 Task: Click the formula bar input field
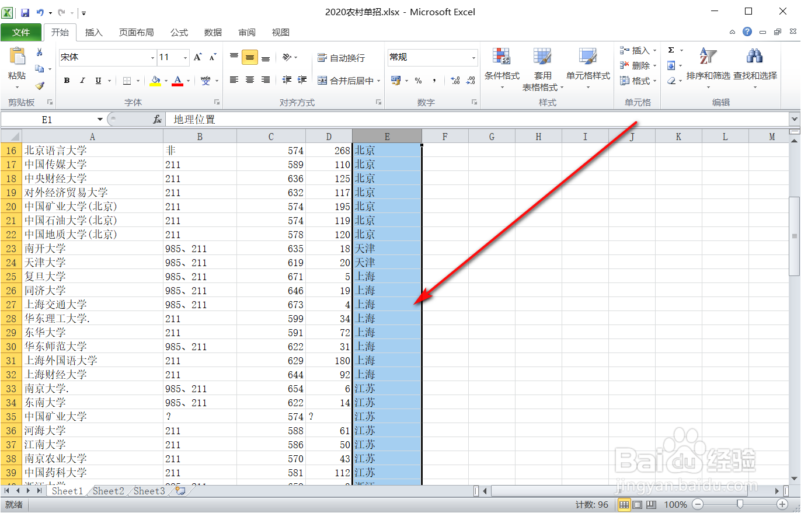click(x=476, y=120)
